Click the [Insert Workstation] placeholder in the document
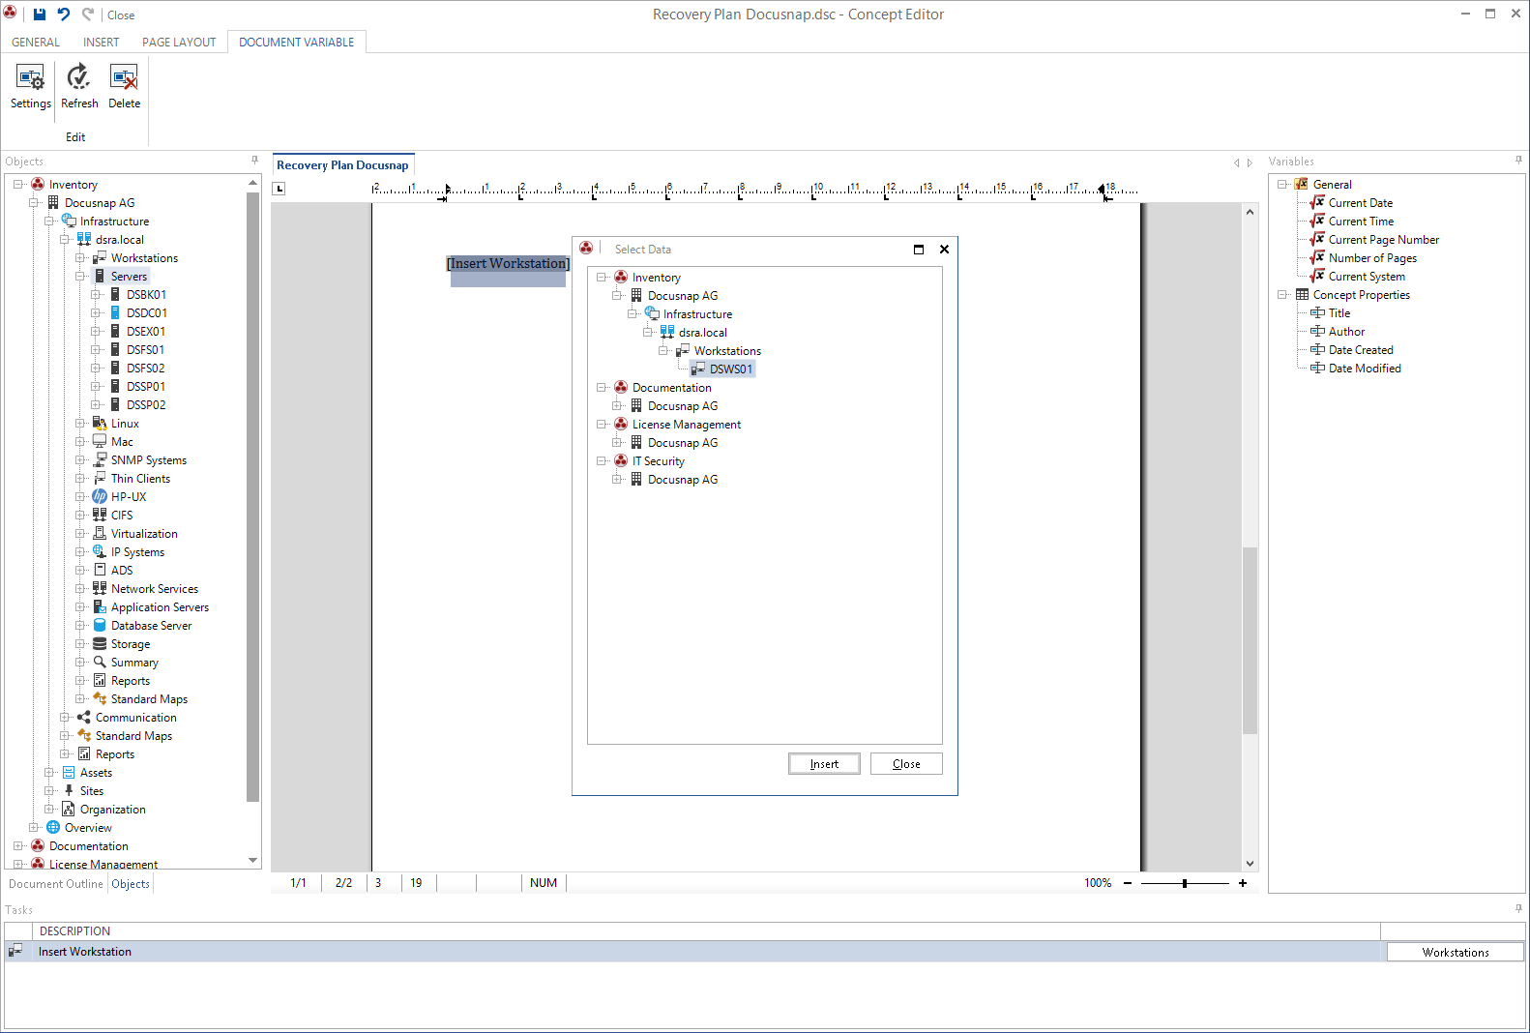Viewport: 1530px width, 1033px height. pos(508,264)
